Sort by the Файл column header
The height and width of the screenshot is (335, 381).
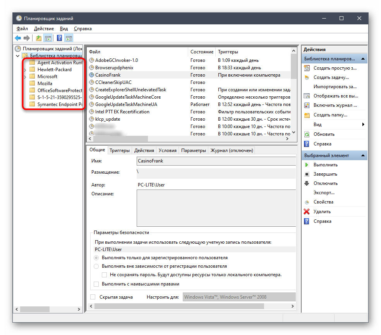[x=137, y=52]
